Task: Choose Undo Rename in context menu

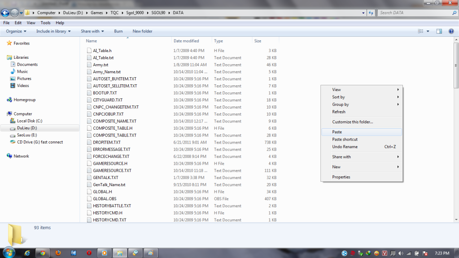Action: [362, 147]
